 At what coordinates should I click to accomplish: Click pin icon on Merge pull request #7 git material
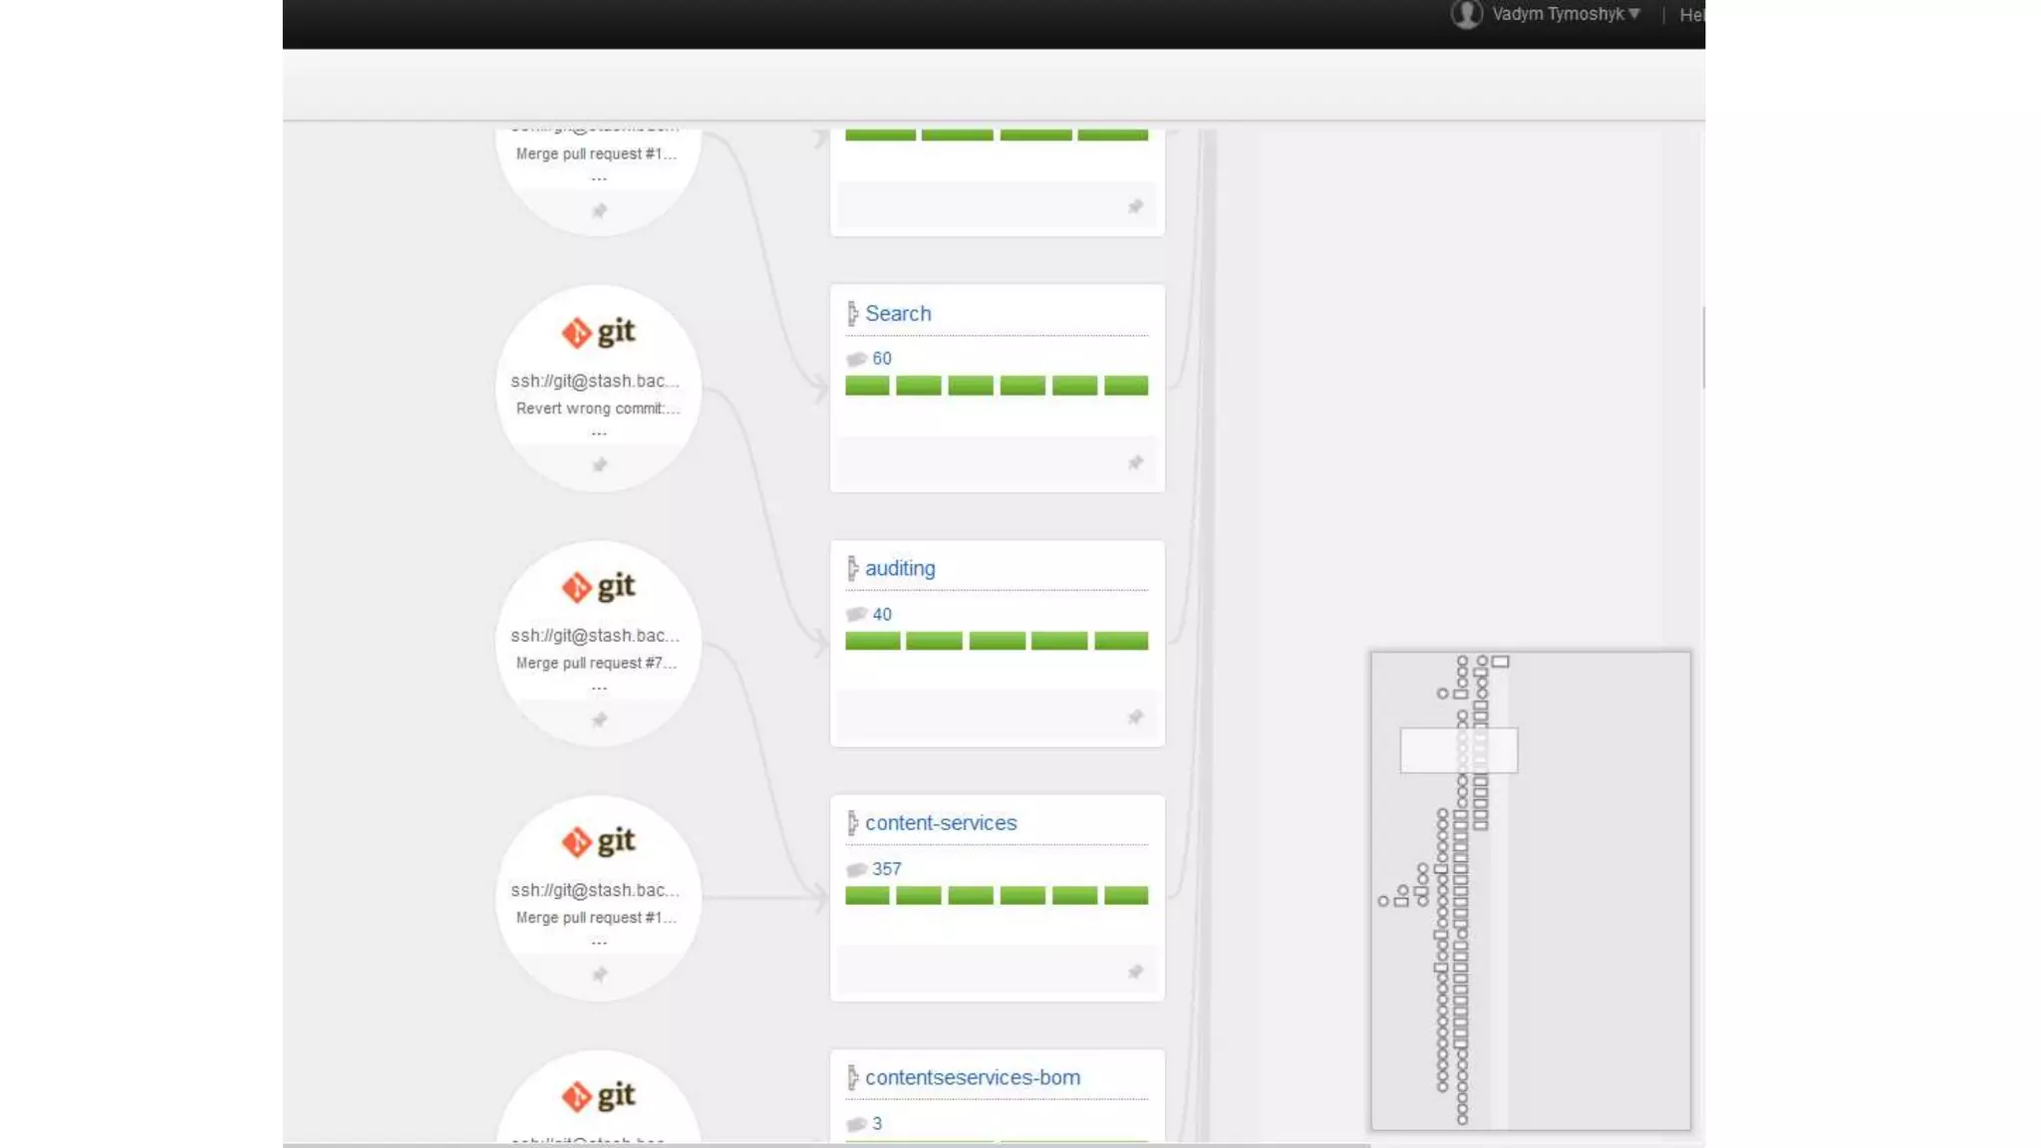[599, 719]
